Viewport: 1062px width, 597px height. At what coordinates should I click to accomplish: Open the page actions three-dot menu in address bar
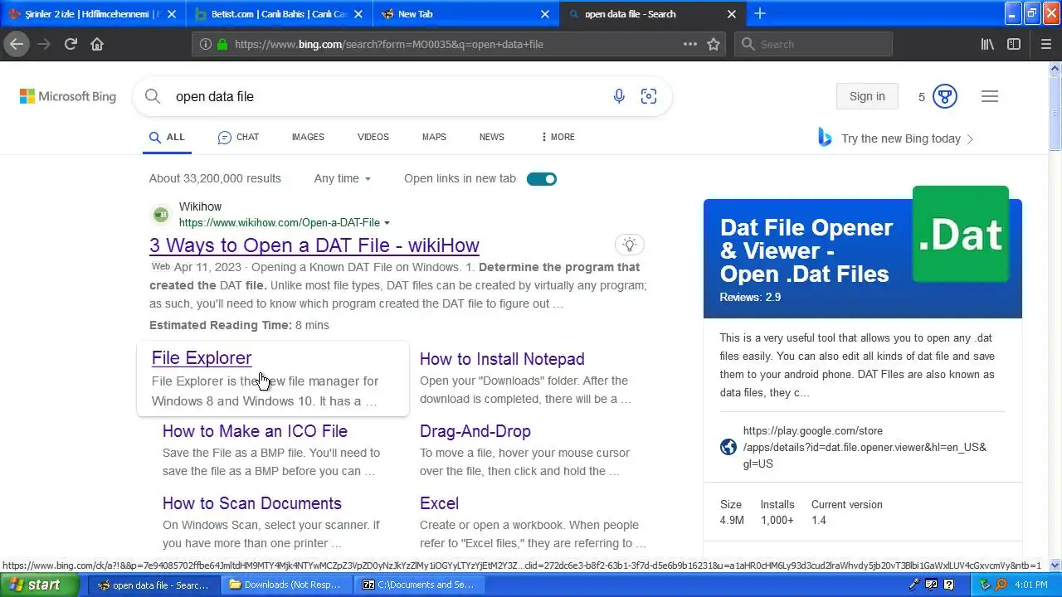click(690, 44)
